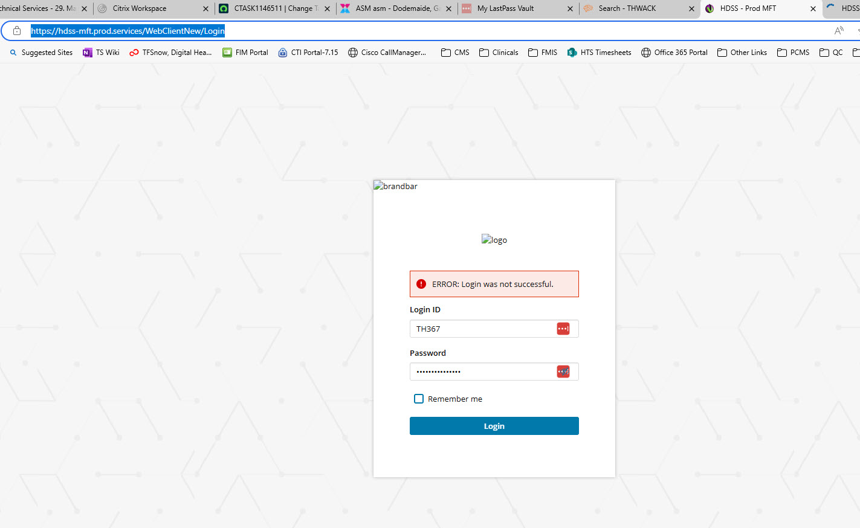Image resolution: width=860 pixels, height=528 pixels.
Task: Switch to the My LastPass Vault tab
Action: [519, 8]
